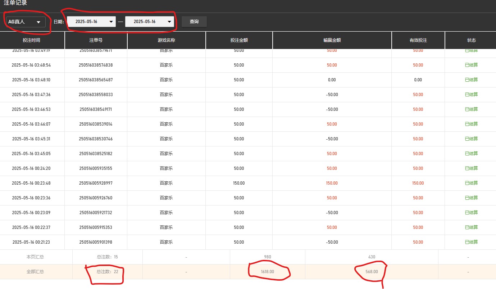The height and width of the screenshot is (289, 496).
Task: Select the 568.00 total win/loss value
Action: click(372, 272)
